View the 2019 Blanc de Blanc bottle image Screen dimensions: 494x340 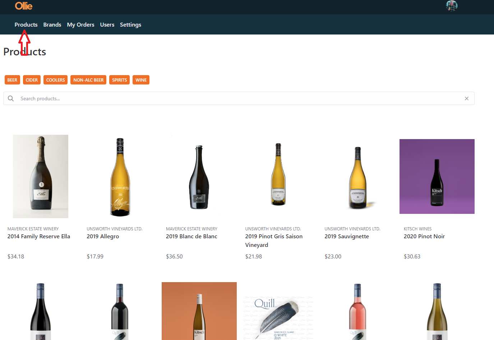pos(199,177)
